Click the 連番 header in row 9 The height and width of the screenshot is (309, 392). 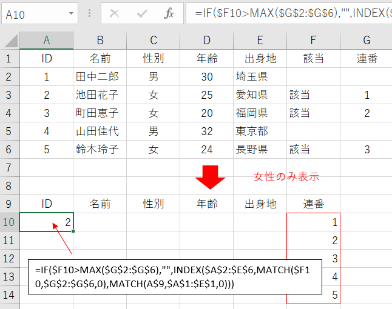[313, 204]
